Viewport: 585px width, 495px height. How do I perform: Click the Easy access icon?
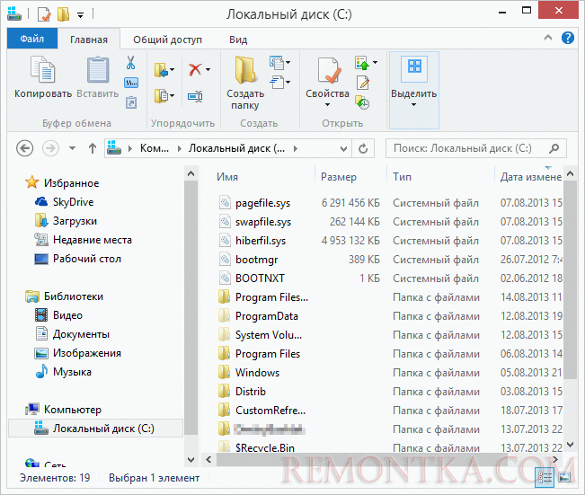[x=277, y=82]
